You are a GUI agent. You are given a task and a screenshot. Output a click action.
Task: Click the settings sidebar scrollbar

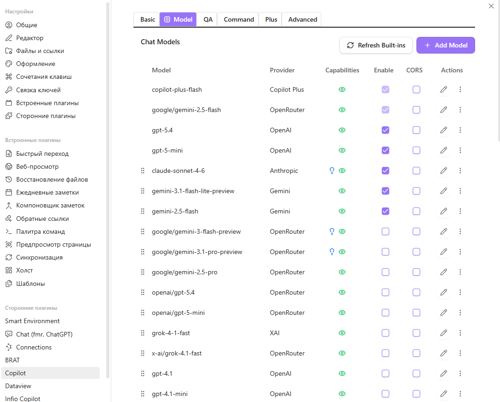coord(108,184)
